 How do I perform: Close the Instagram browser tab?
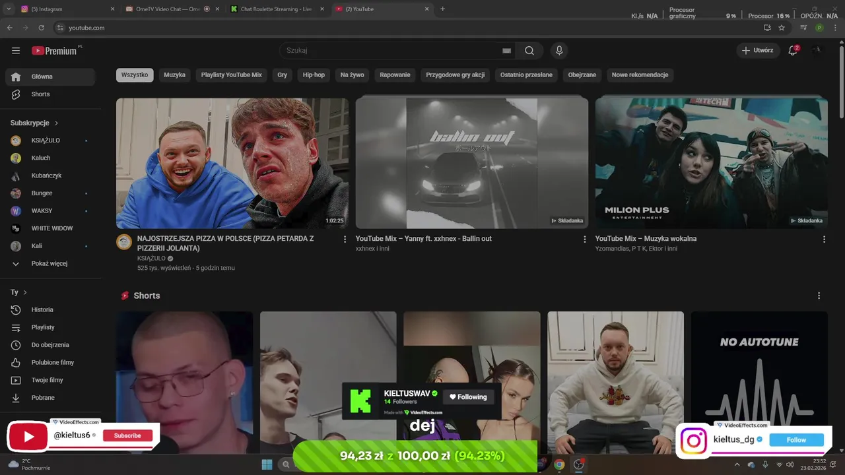tap(112, 9)
